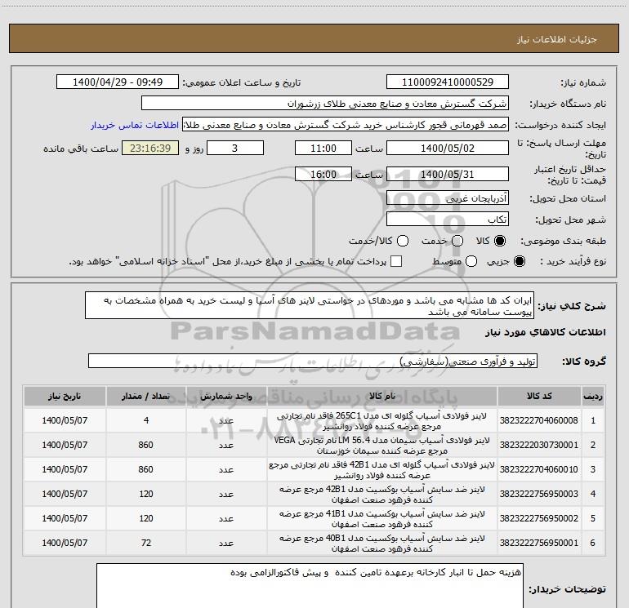Click the نام کالا column header
This screenshot has width=629, height=608.
tap(382, 396)
